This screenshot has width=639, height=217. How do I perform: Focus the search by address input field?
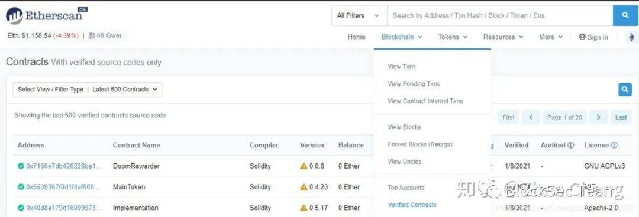pos(499,15)
